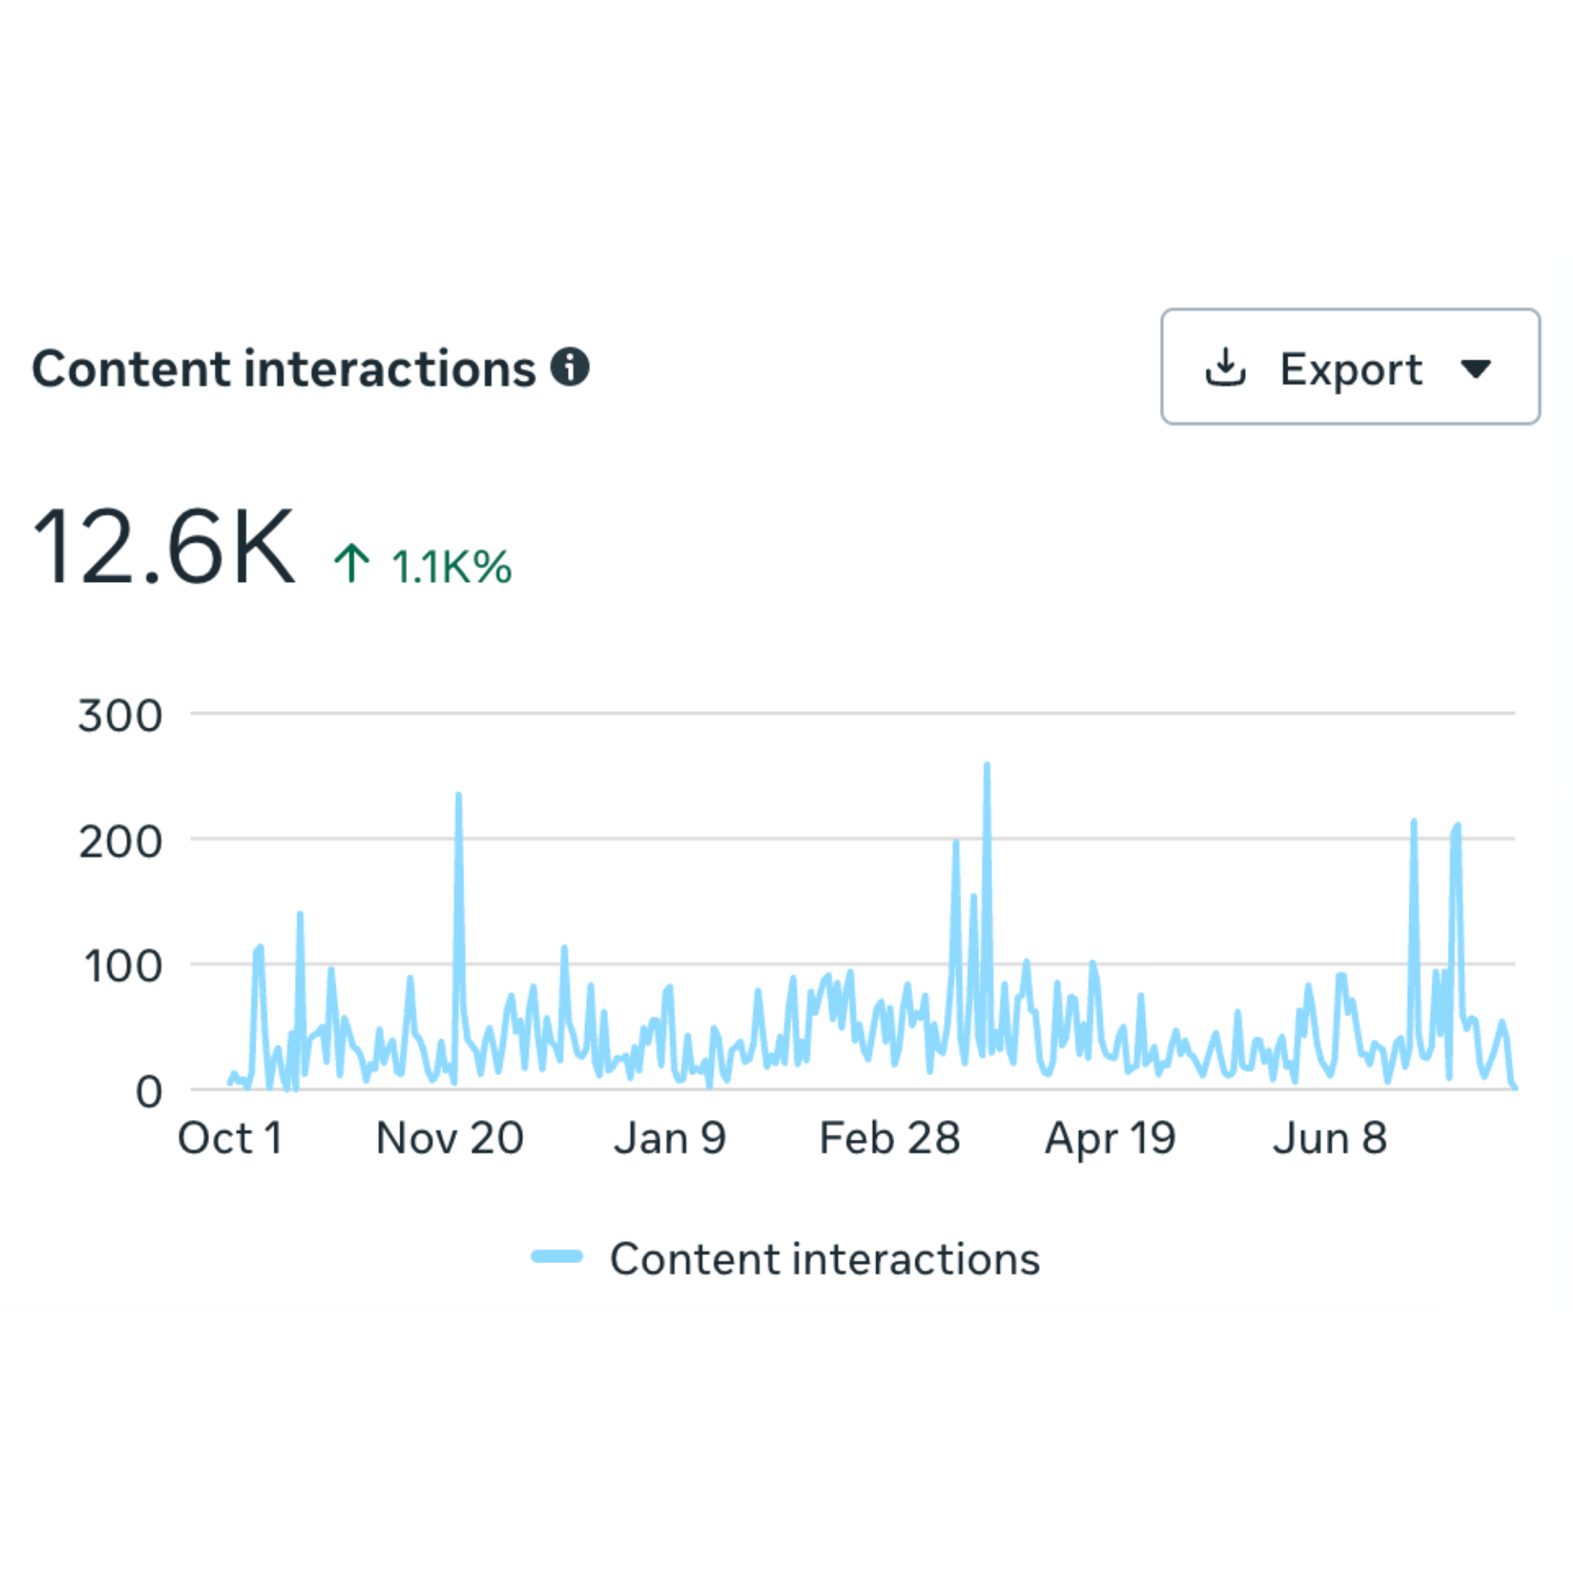Viewport: 1573px width, 1573px height.
Task: Click the 300 y-axis label
Action: (x=120, y=717)
